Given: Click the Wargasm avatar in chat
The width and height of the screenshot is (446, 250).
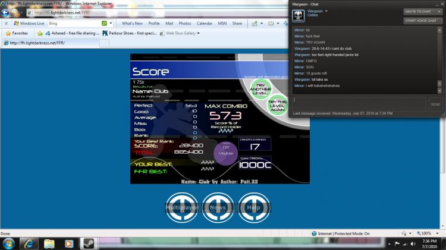Looking at the screenshot, I should click(299, 15).
